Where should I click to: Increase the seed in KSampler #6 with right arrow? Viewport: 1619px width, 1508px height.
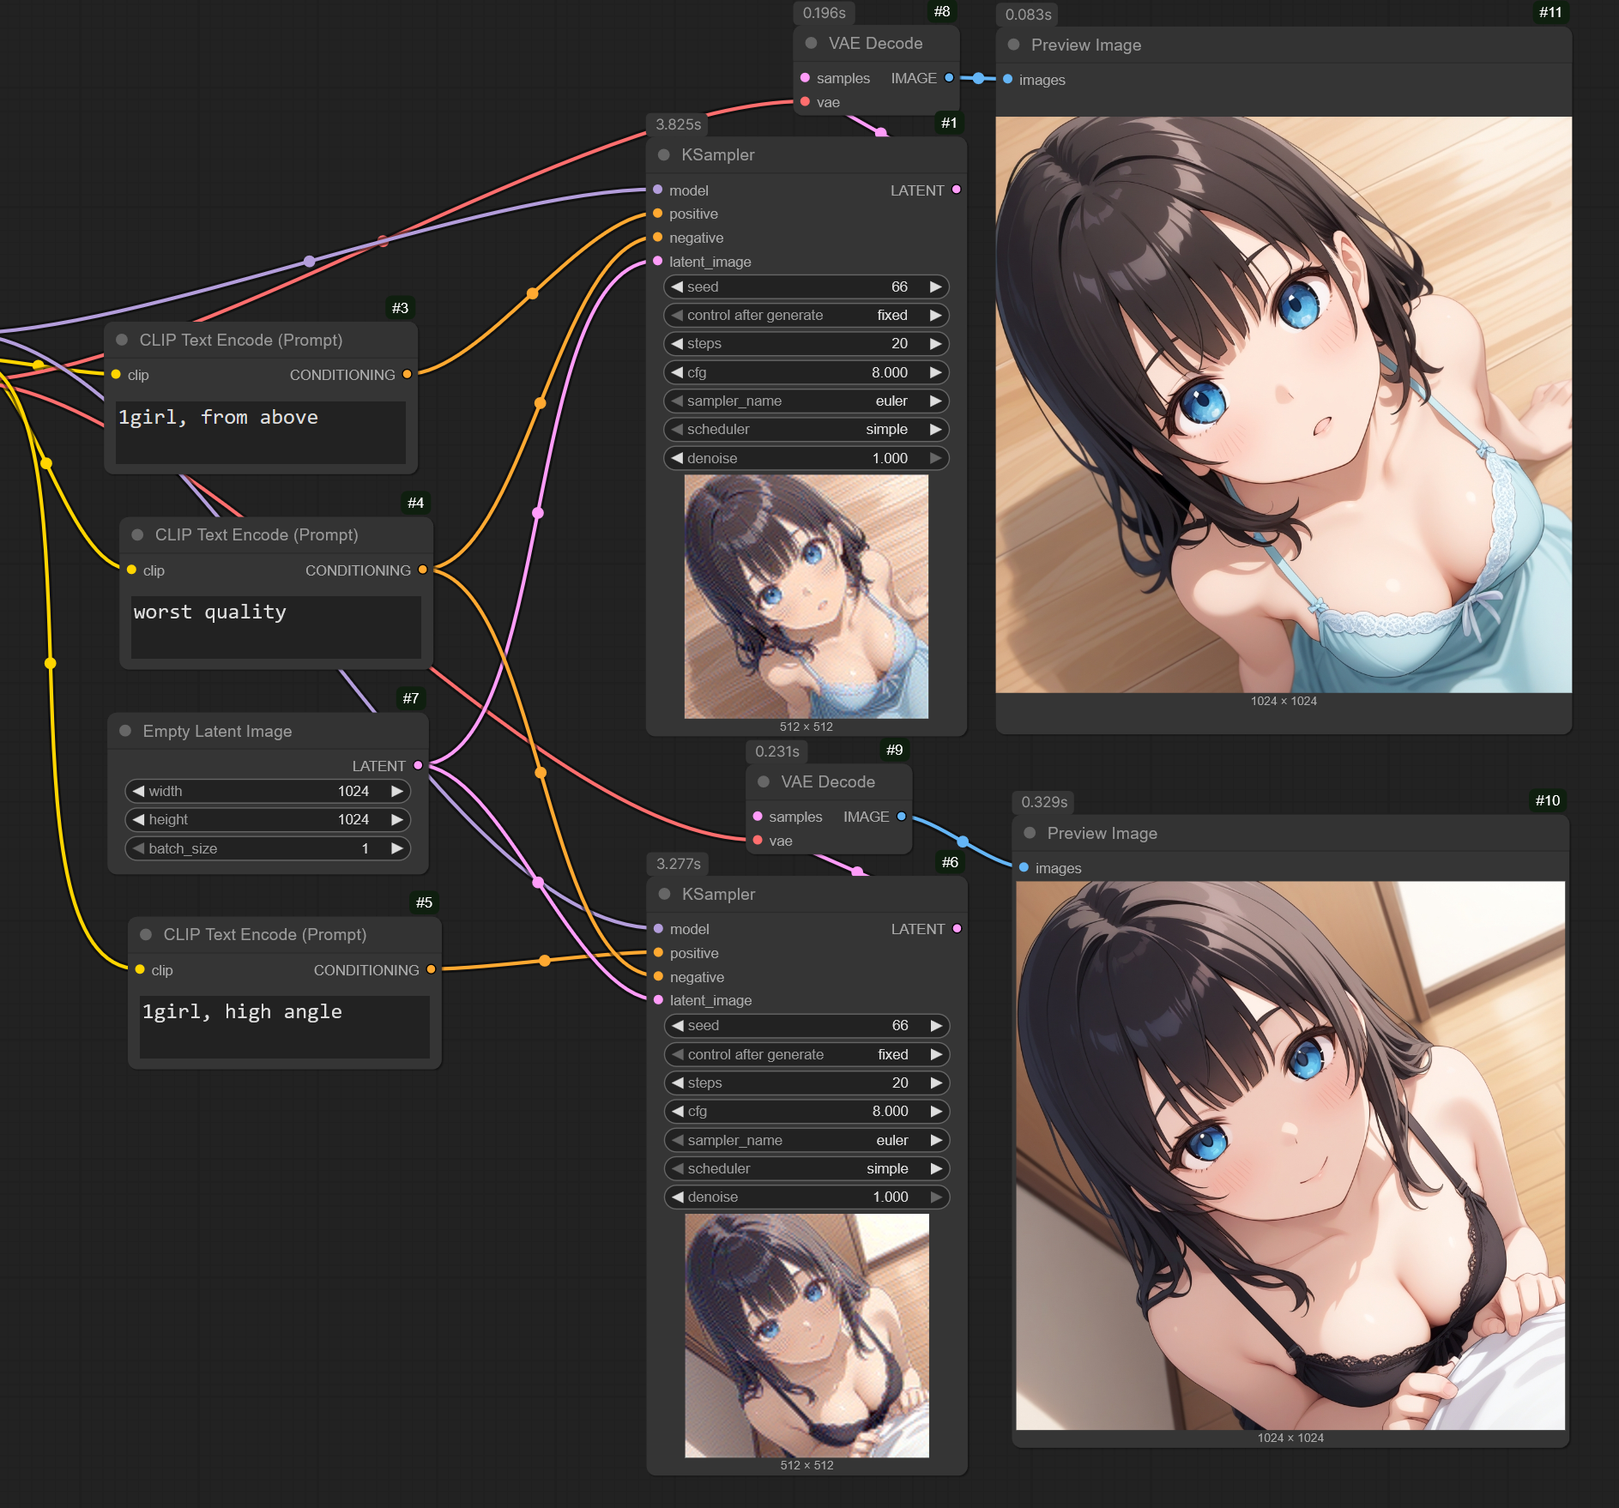point(936,1025)
